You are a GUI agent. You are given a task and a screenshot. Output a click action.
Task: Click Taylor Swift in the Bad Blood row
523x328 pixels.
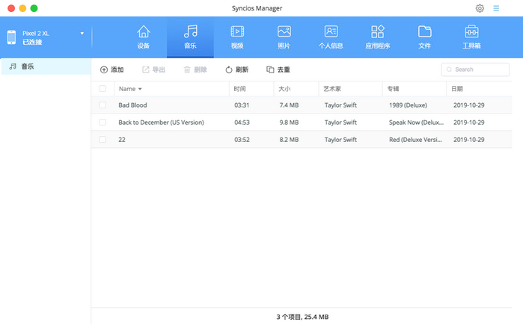pyautogui.click(x=340, y=105)
